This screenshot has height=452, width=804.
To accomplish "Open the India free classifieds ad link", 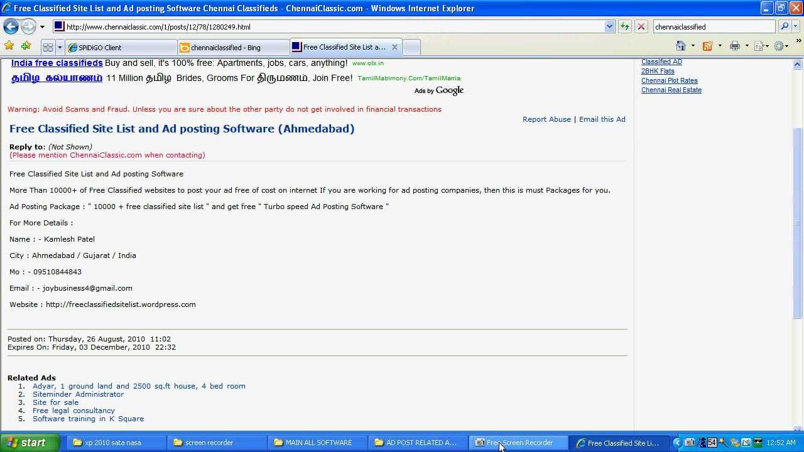I will tap(57, 63).
